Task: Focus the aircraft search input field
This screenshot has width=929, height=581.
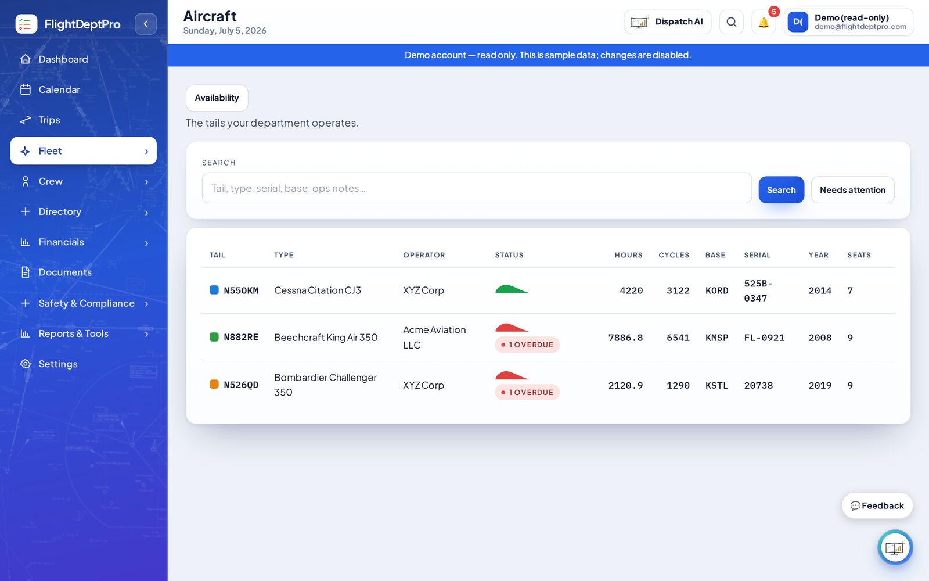Action: (x=477, y=188)
